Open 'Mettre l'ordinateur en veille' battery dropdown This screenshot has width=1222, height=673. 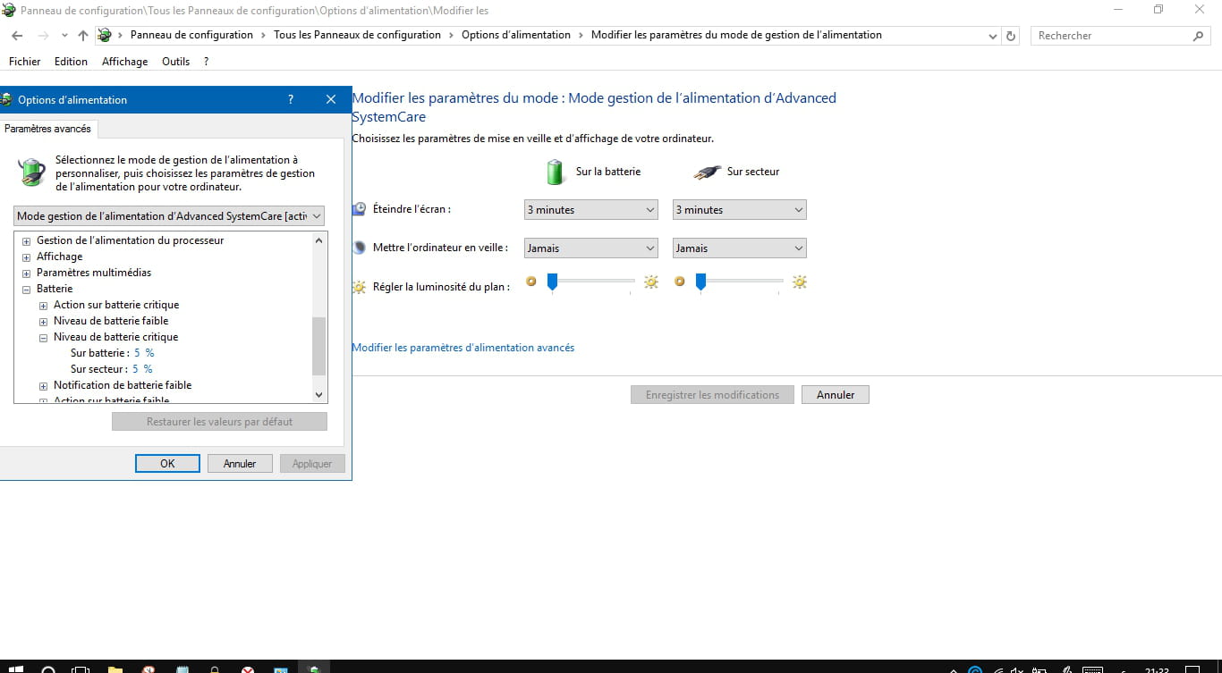tap(591, 248)
